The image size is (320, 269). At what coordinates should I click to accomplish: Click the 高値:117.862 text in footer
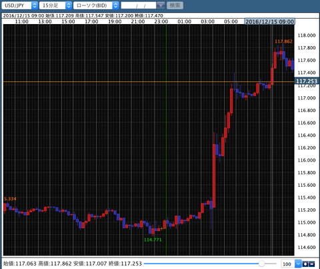(x=55, y=264)
